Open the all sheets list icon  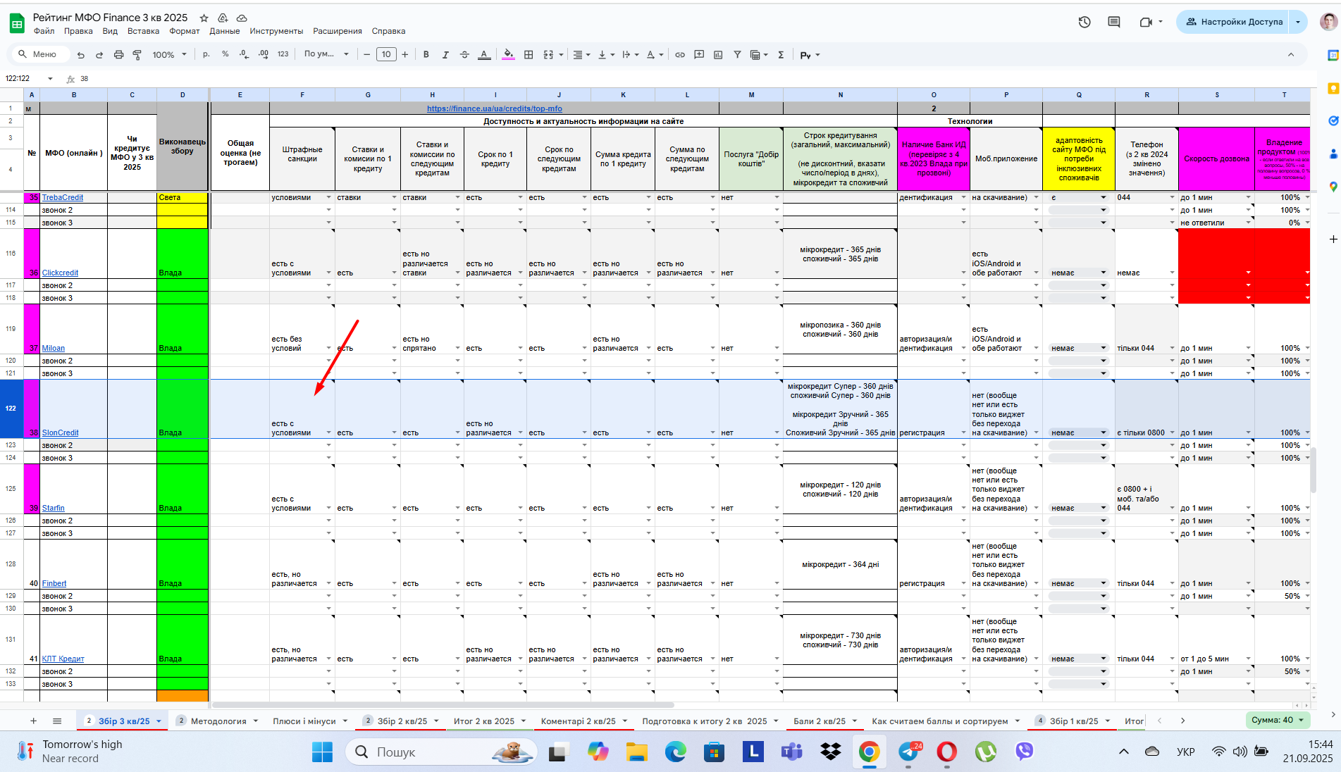pos(57,721)
